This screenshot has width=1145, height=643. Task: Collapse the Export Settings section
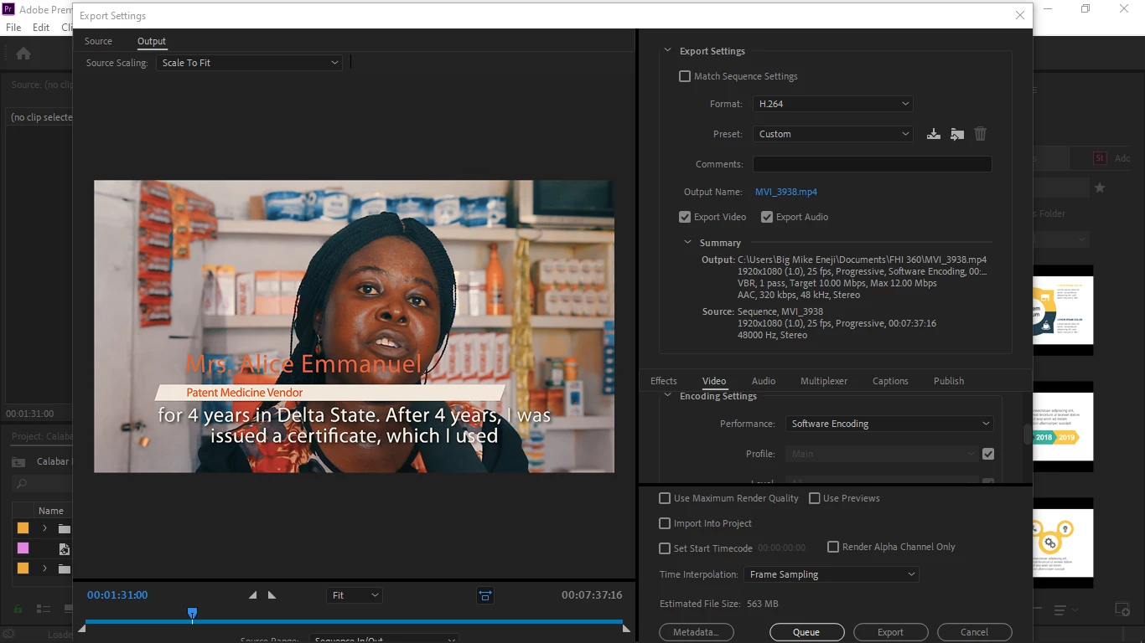668,51
